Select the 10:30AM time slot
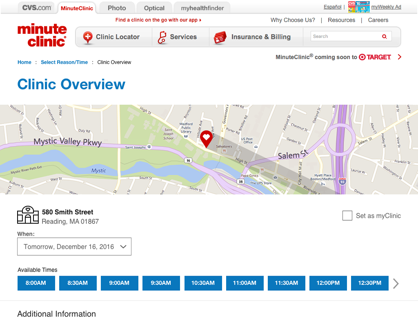 (203, 283)
